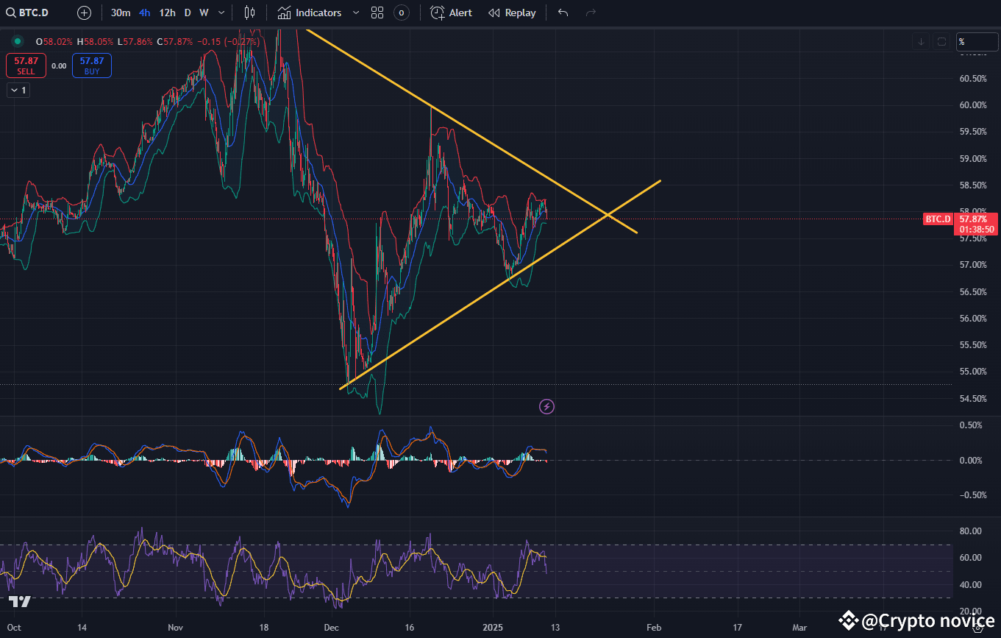
Task: Open the Indicators dropdown chevron
Action: click(x=356, y=13)
